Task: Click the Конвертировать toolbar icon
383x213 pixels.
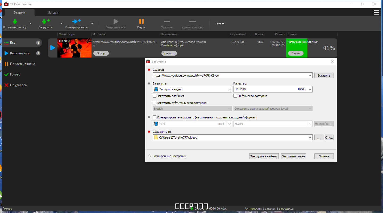Action: pyautogui.click(x=76, y=21)
